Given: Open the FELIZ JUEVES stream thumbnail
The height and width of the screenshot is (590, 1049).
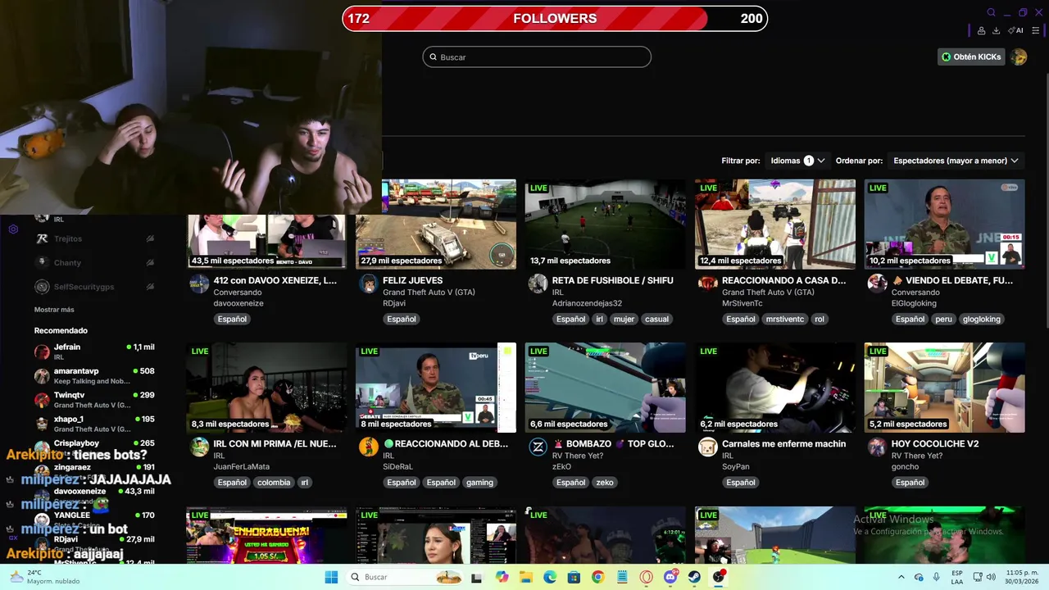Looking at the screenshot, I should (x=436, y=224).
